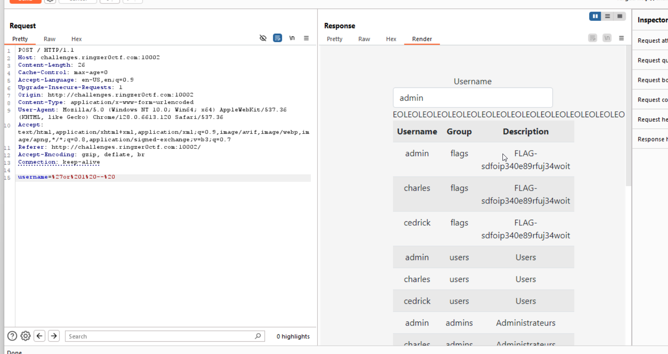The width and height of the screenshot is (668, 354).
Task: Click the Group table column header
Action: pyautogui.click(x=459, y=131)
